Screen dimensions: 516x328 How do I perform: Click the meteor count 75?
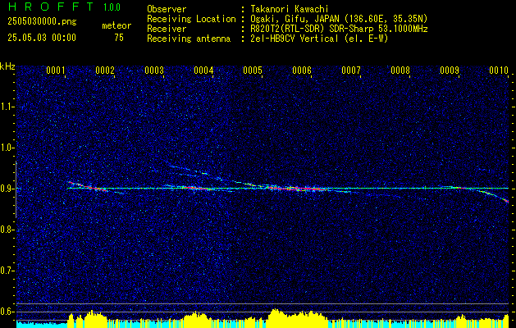[119, 38]
